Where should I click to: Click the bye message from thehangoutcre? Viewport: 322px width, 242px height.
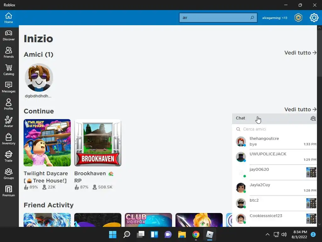(x=253, y=144)
